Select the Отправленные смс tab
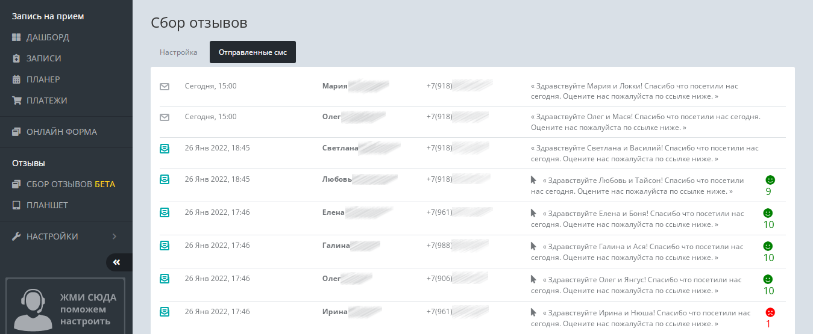This screenshot has height=334, width=813. tap(253, 52)
